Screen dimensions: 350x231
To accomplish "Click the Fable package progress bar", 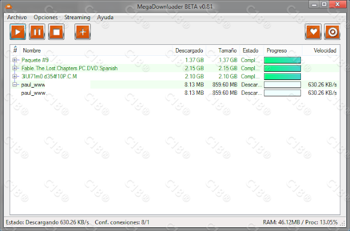I will pos(282,68).
